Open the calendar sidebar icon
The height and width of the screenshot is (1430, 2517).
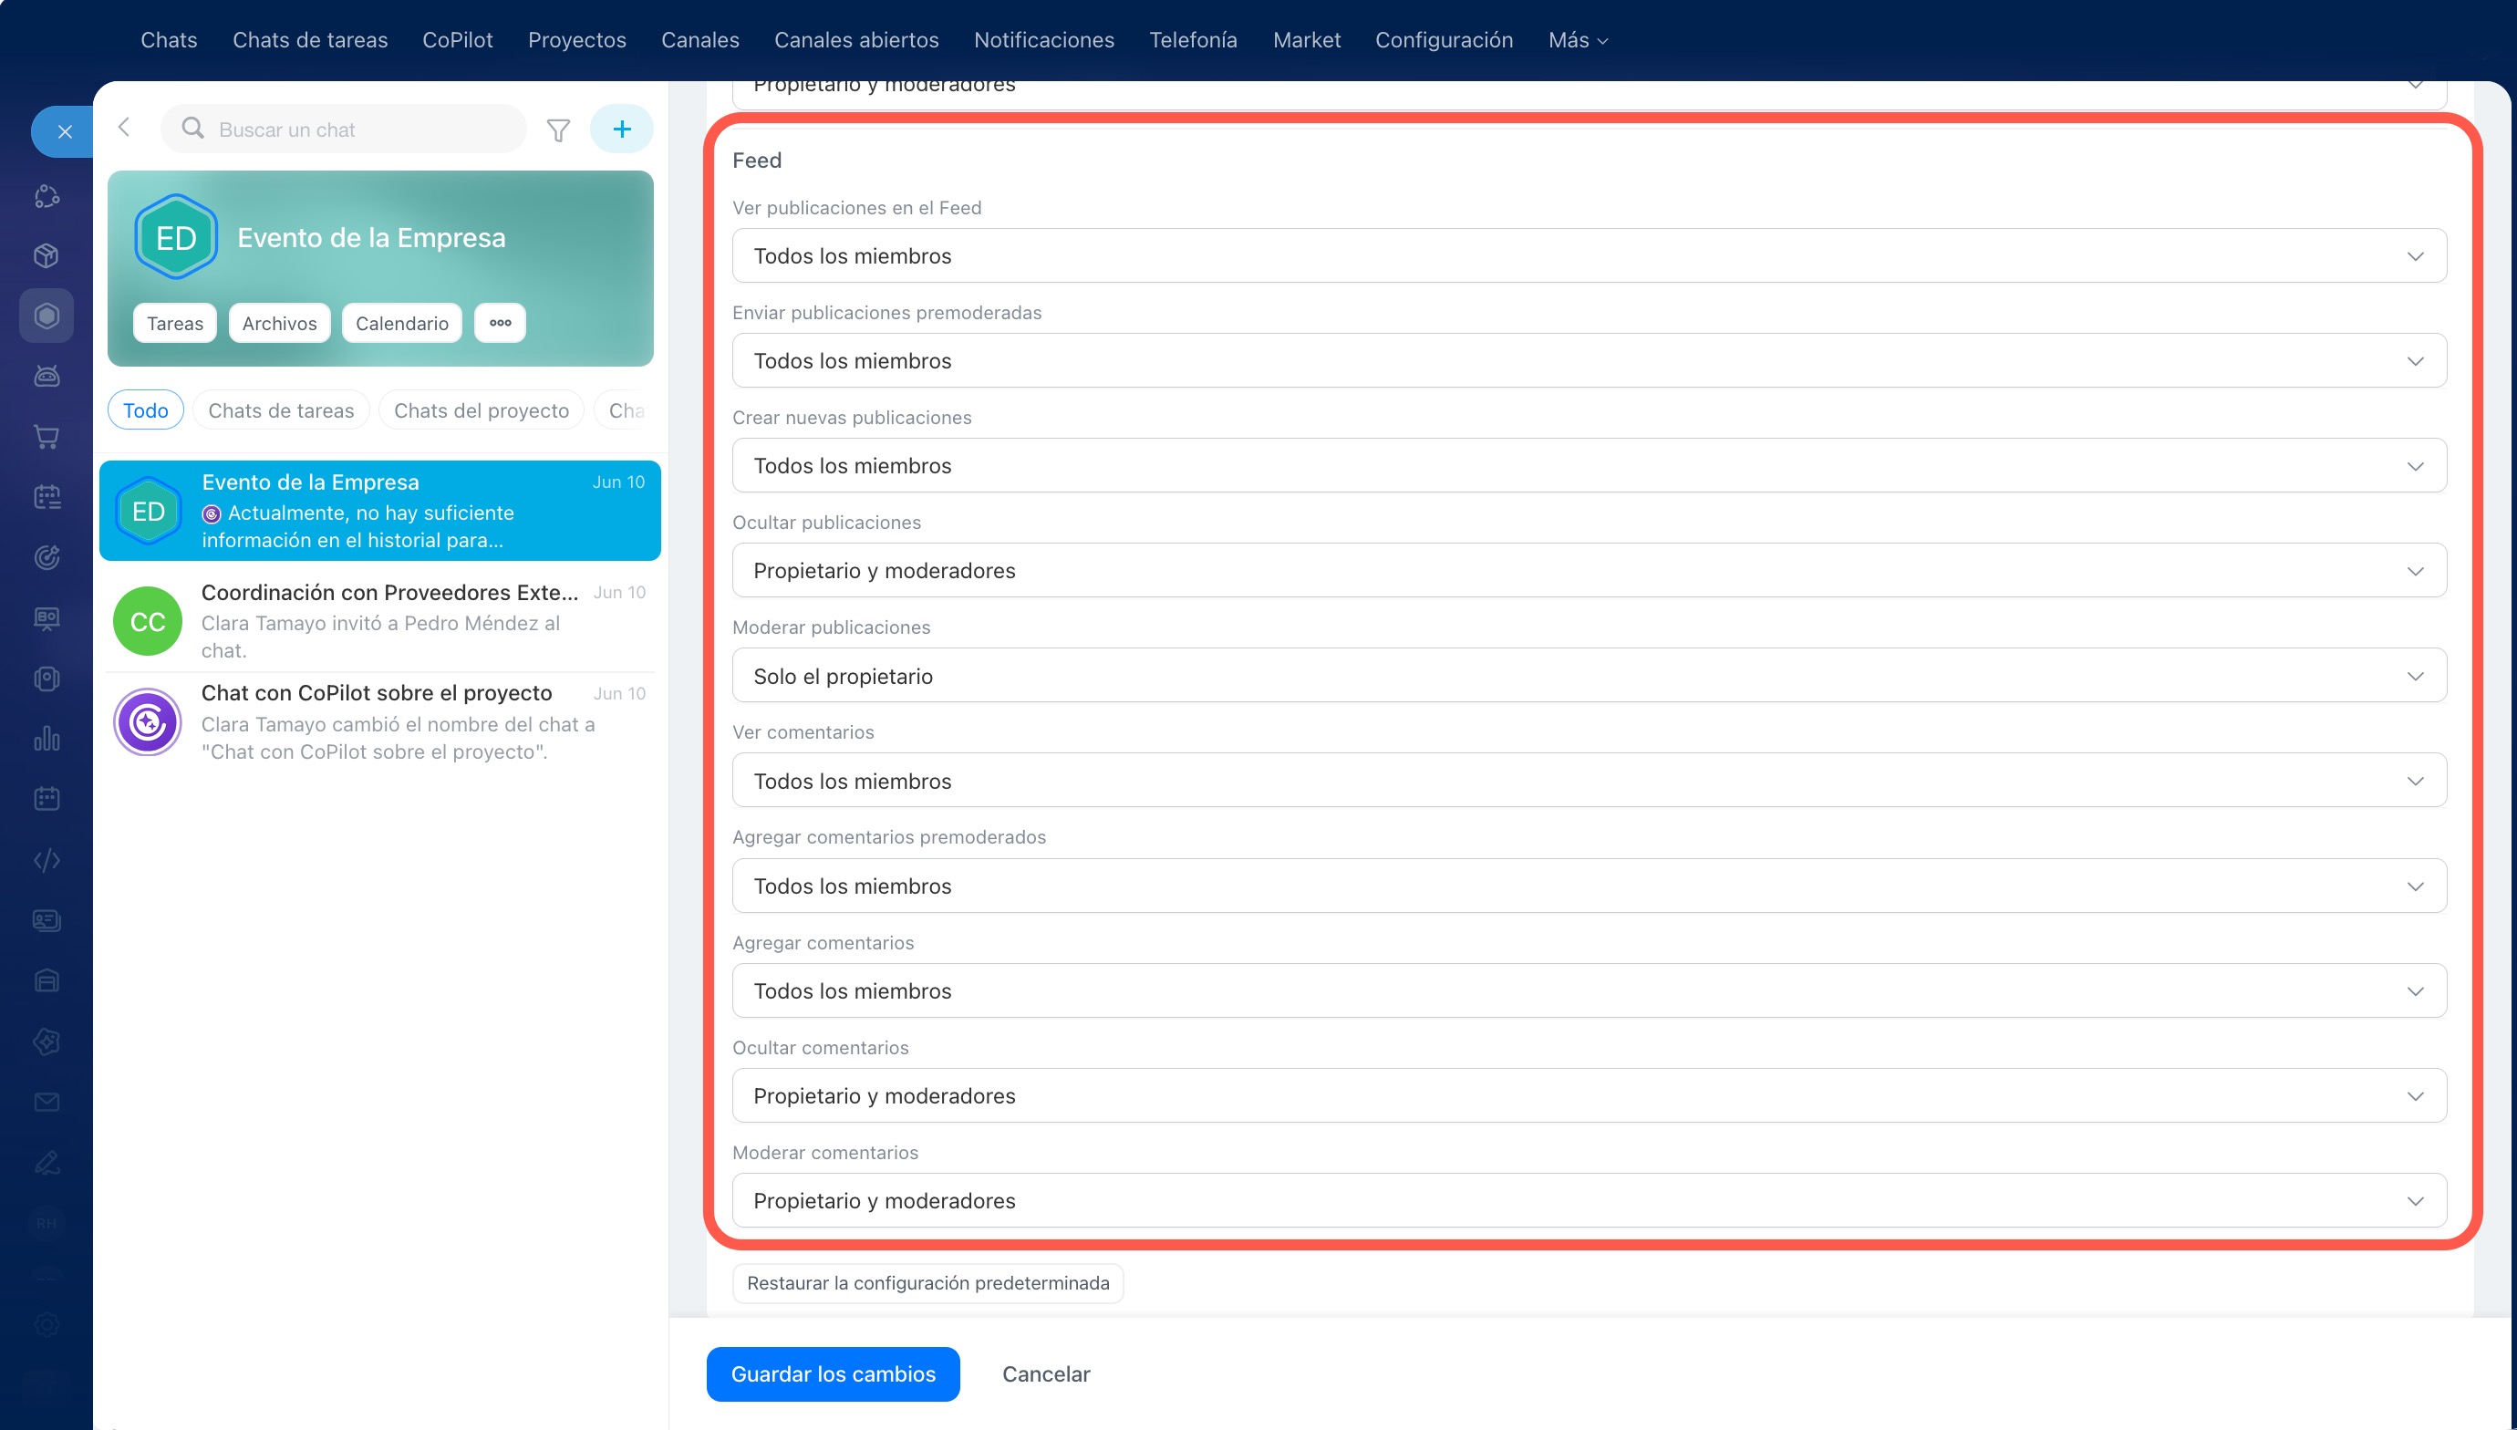click(x=47, y=799)
